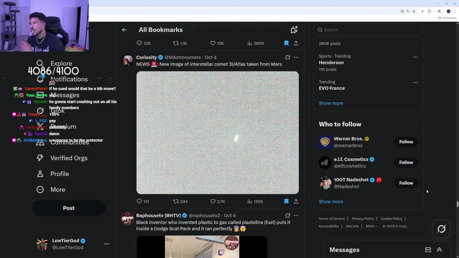This screenshot has width=459, height=258.
Task: Open the Curiosity profile avatar
Action: coord(127,60)
